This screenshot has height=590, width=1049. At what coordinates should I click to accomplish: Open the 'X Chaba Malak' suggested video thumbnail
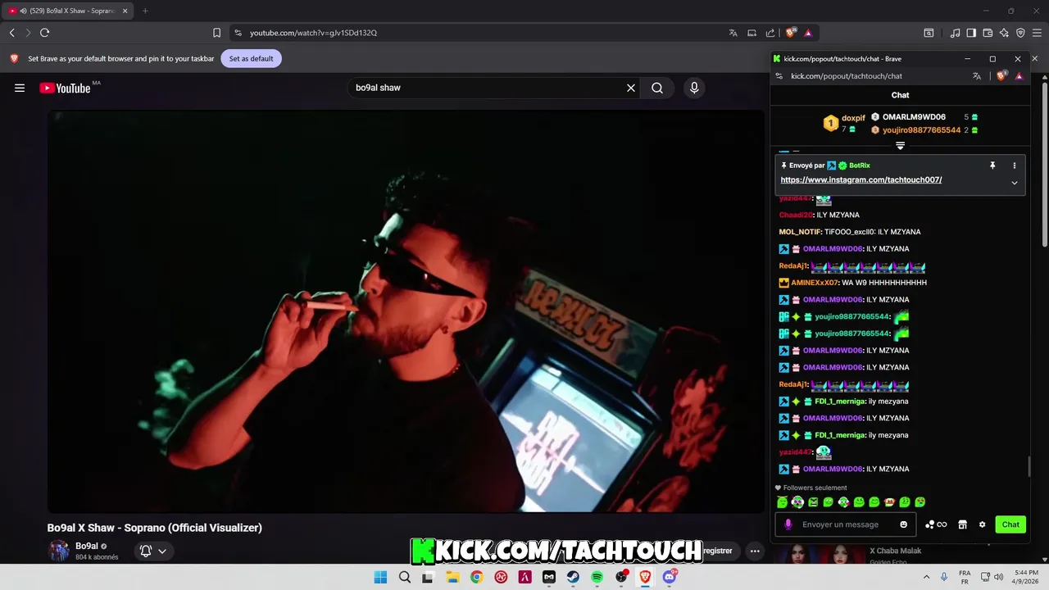pyautogui.click(x=820, y=555)
